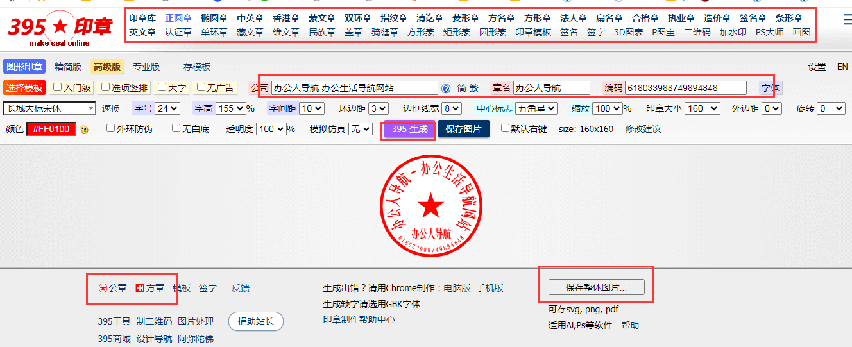
Task: Click the generated red seal preview image
Action: [x=430, y=206]
